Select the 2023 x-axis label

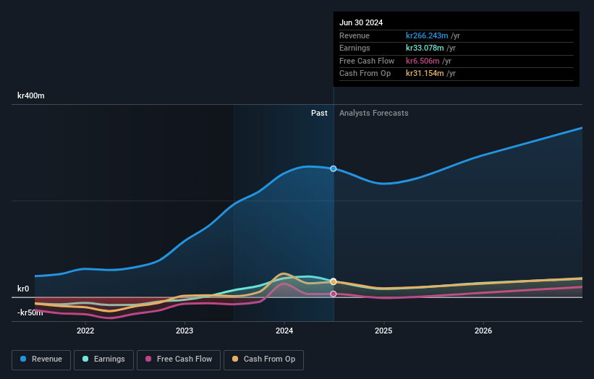[184, 331]
